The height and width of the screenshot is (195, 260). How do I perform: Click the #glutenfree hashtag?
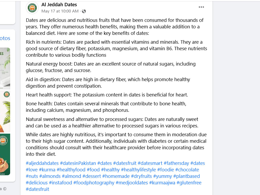(x=189, y=183)
